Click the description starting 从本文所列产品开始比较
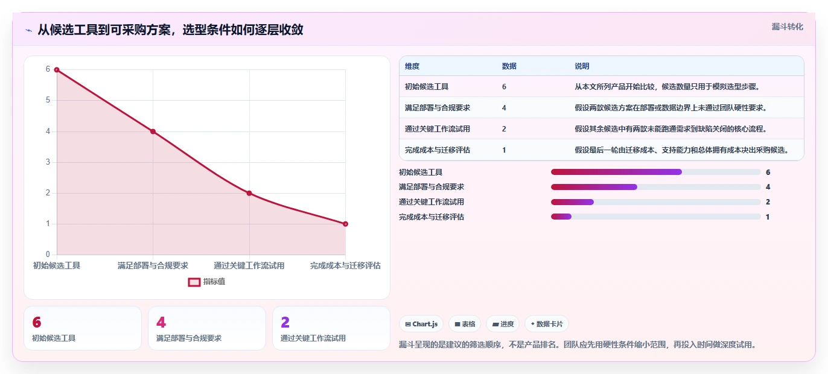Image resolution: width=828 pixels, height=374 pixels. [667, 87]
